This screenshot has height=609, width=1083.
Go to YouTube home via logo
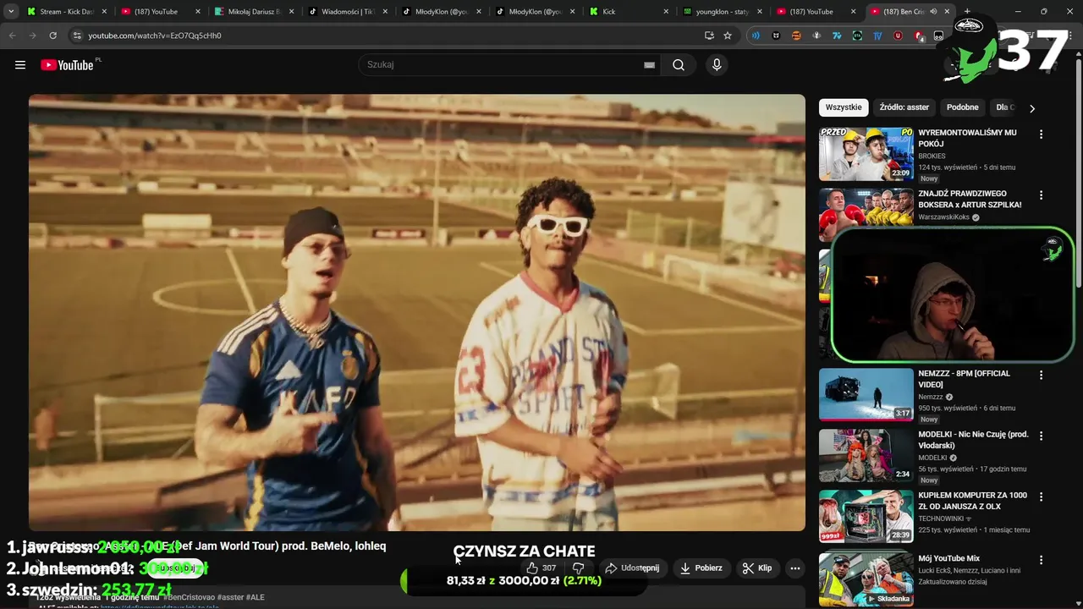tap(67, 65)
